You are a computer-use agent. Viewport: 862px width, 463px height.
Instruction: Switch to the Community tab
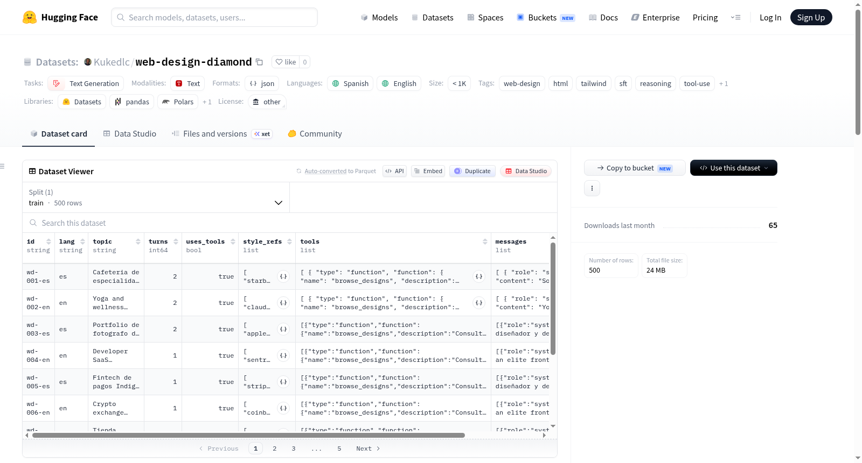pos(315,134)
